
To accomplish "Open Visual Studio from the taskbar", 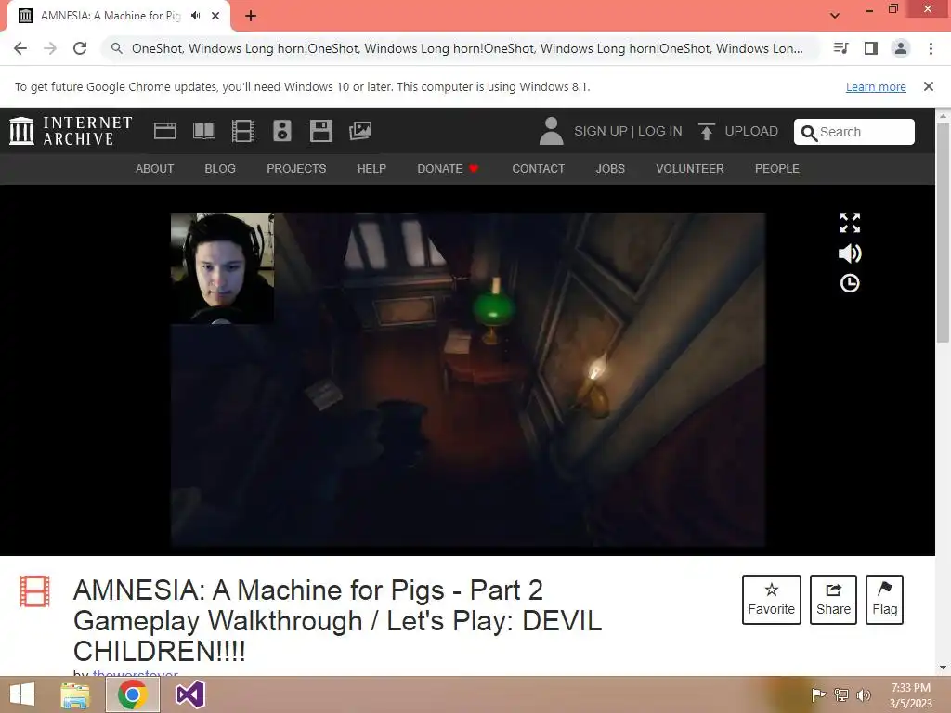I will point(189,694).
